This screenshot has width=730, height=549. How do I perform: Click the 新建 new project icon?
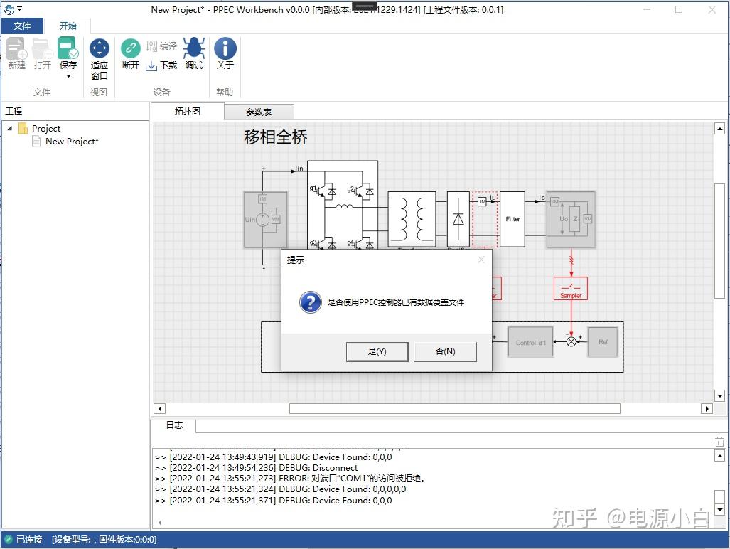click(x=17, y=53)
